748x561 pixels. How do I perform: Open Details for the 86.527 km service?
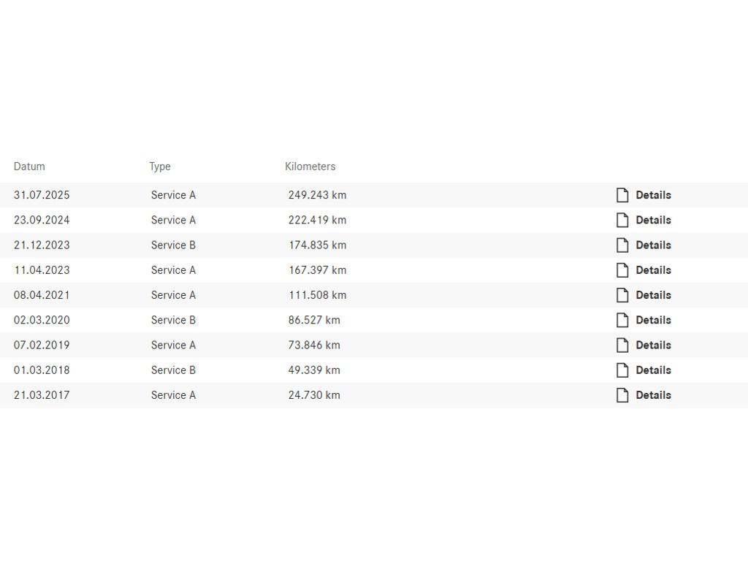pos(653,320)
